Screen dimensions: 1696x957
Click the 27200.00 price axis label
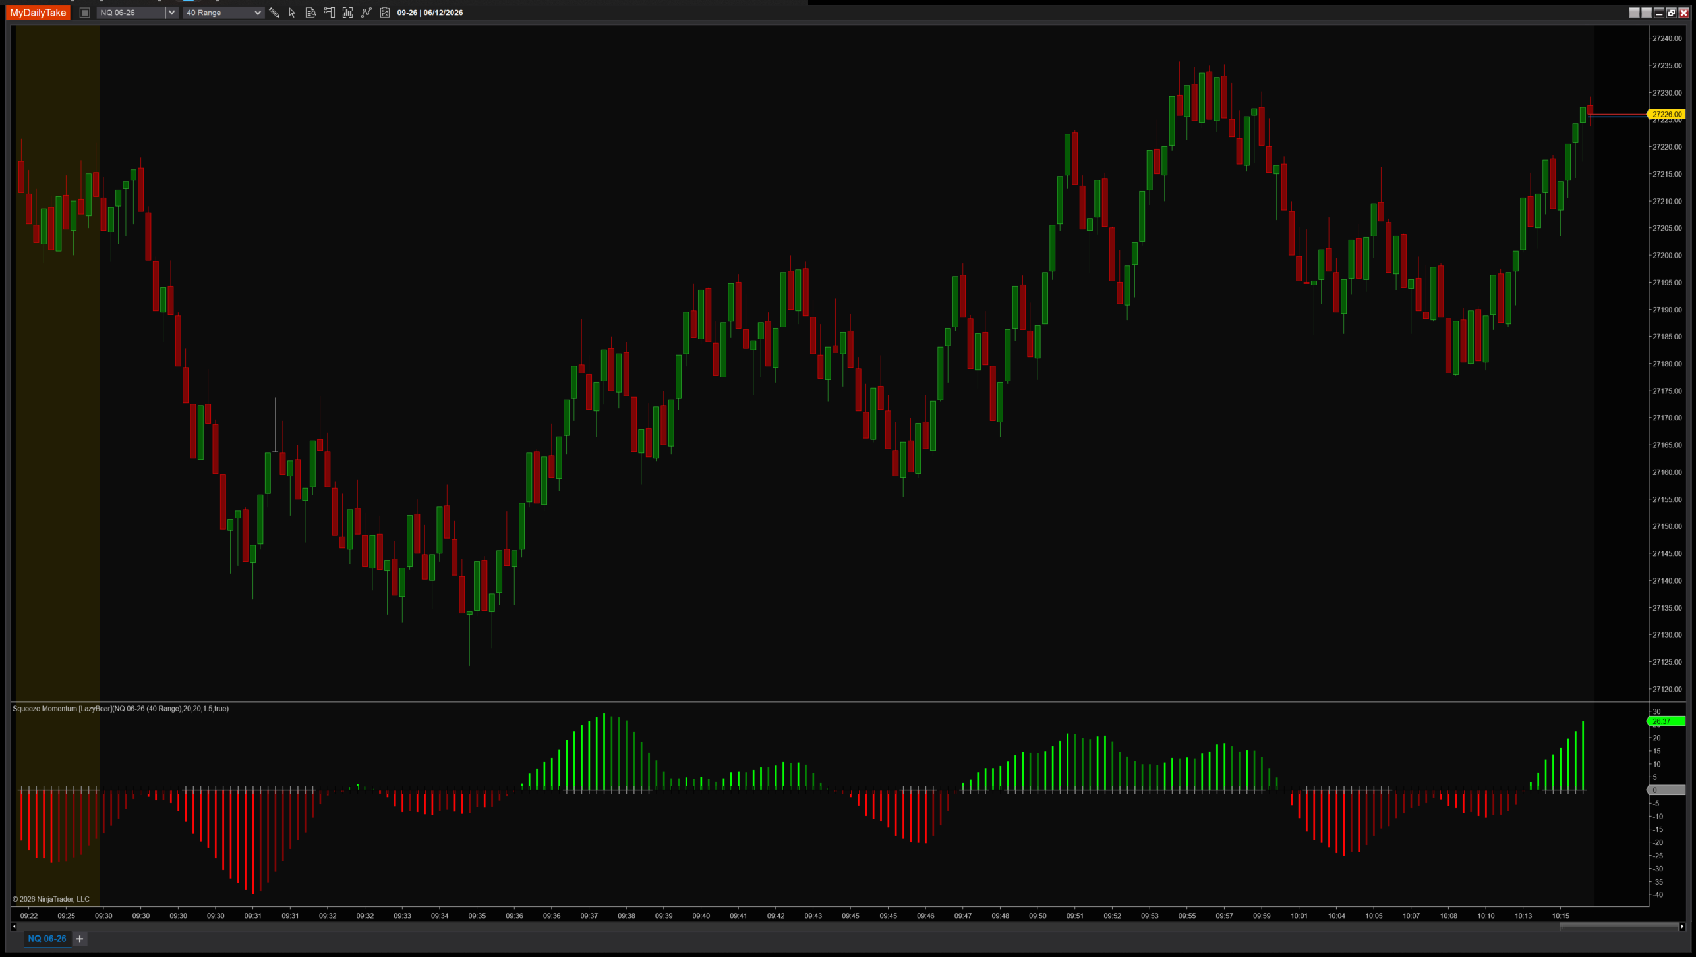coord(1667,256)
